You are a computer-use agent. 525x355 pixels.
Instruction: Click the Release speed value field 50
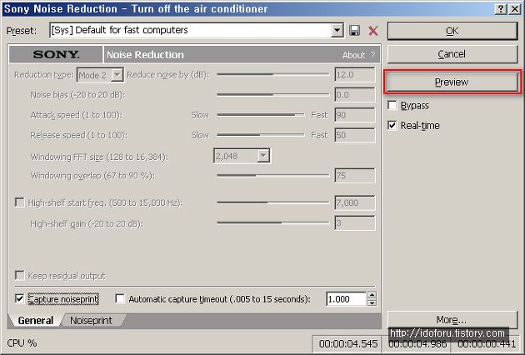(355, 135)
